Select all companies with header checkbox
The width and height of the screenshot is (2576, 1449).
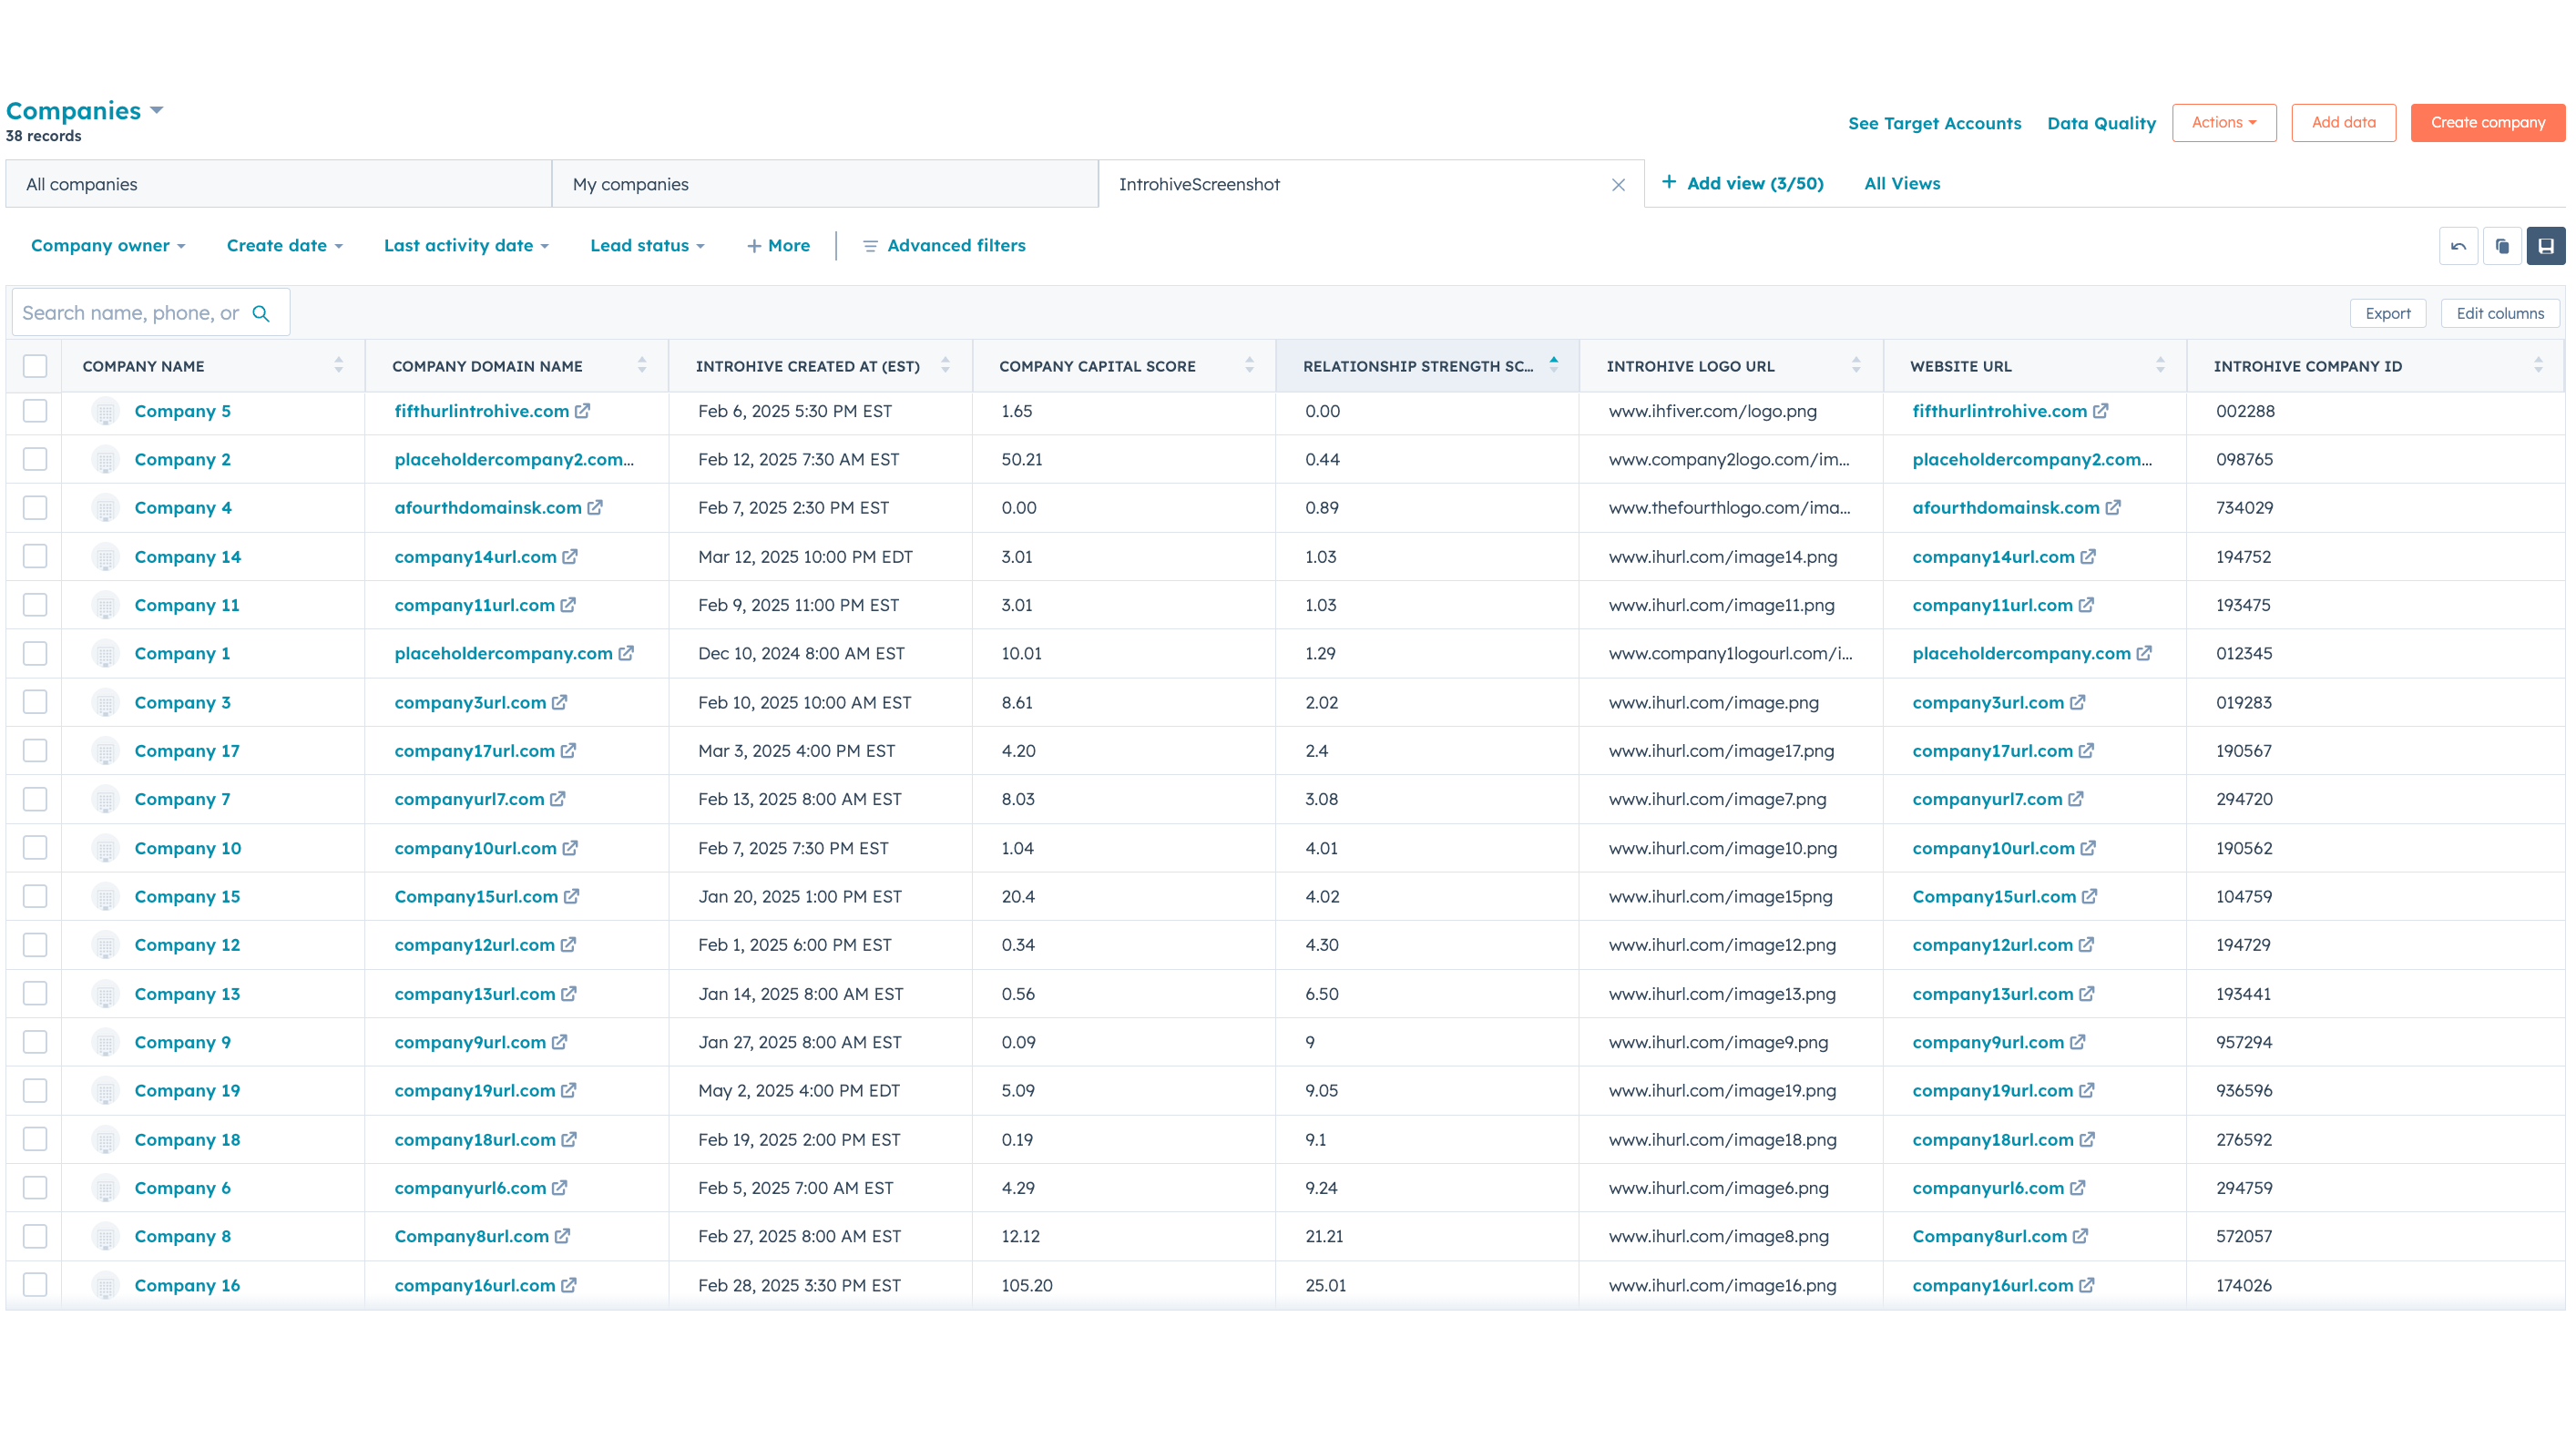point(35,366)
